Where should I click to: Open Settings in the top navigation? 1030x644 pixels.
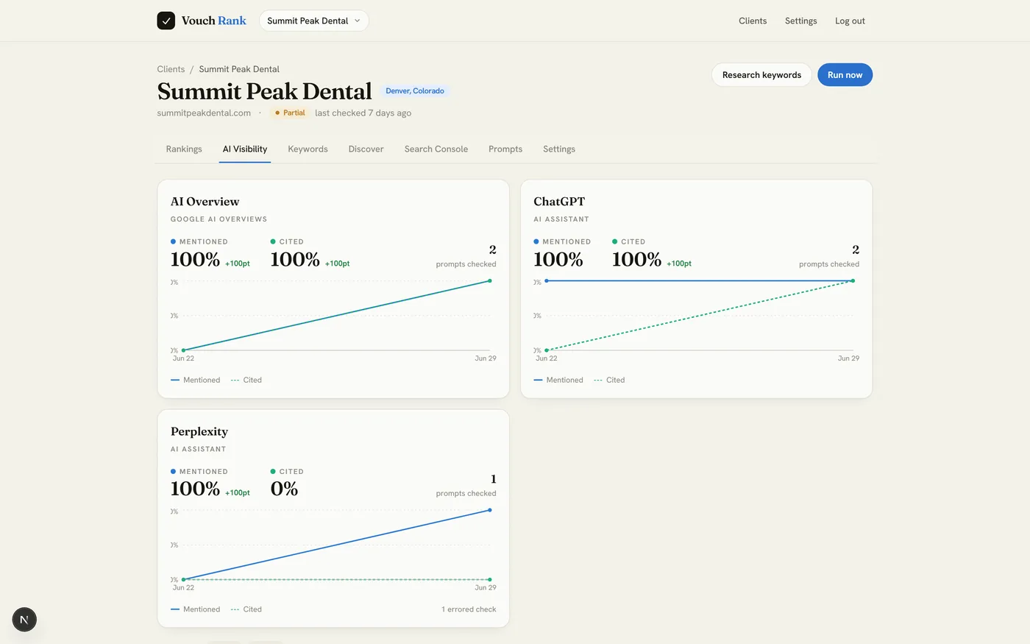click(x=800, y=21)
